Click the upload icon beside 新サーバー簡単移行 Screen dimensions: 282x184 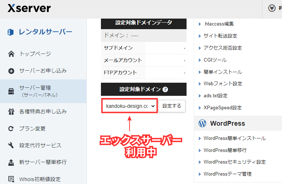tap(11, 162)
